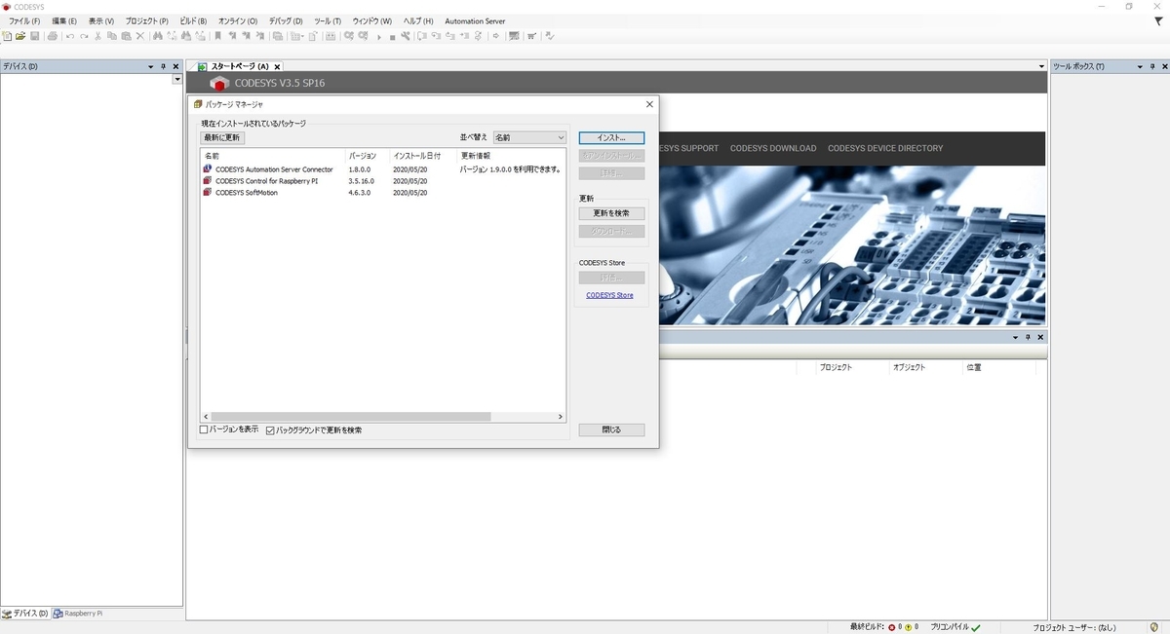Open CODESYS DOWNLOAD link on start page

(x=773, y=148)
